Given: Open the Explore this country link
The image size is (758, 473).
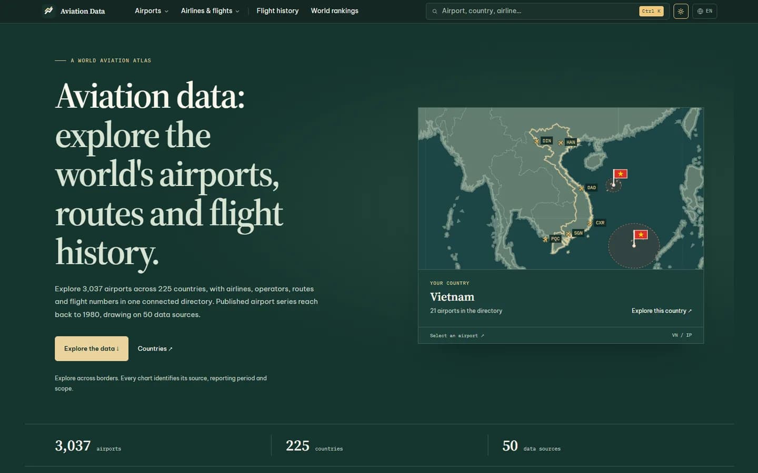Looking at the screenshot, I should (662, 311).
